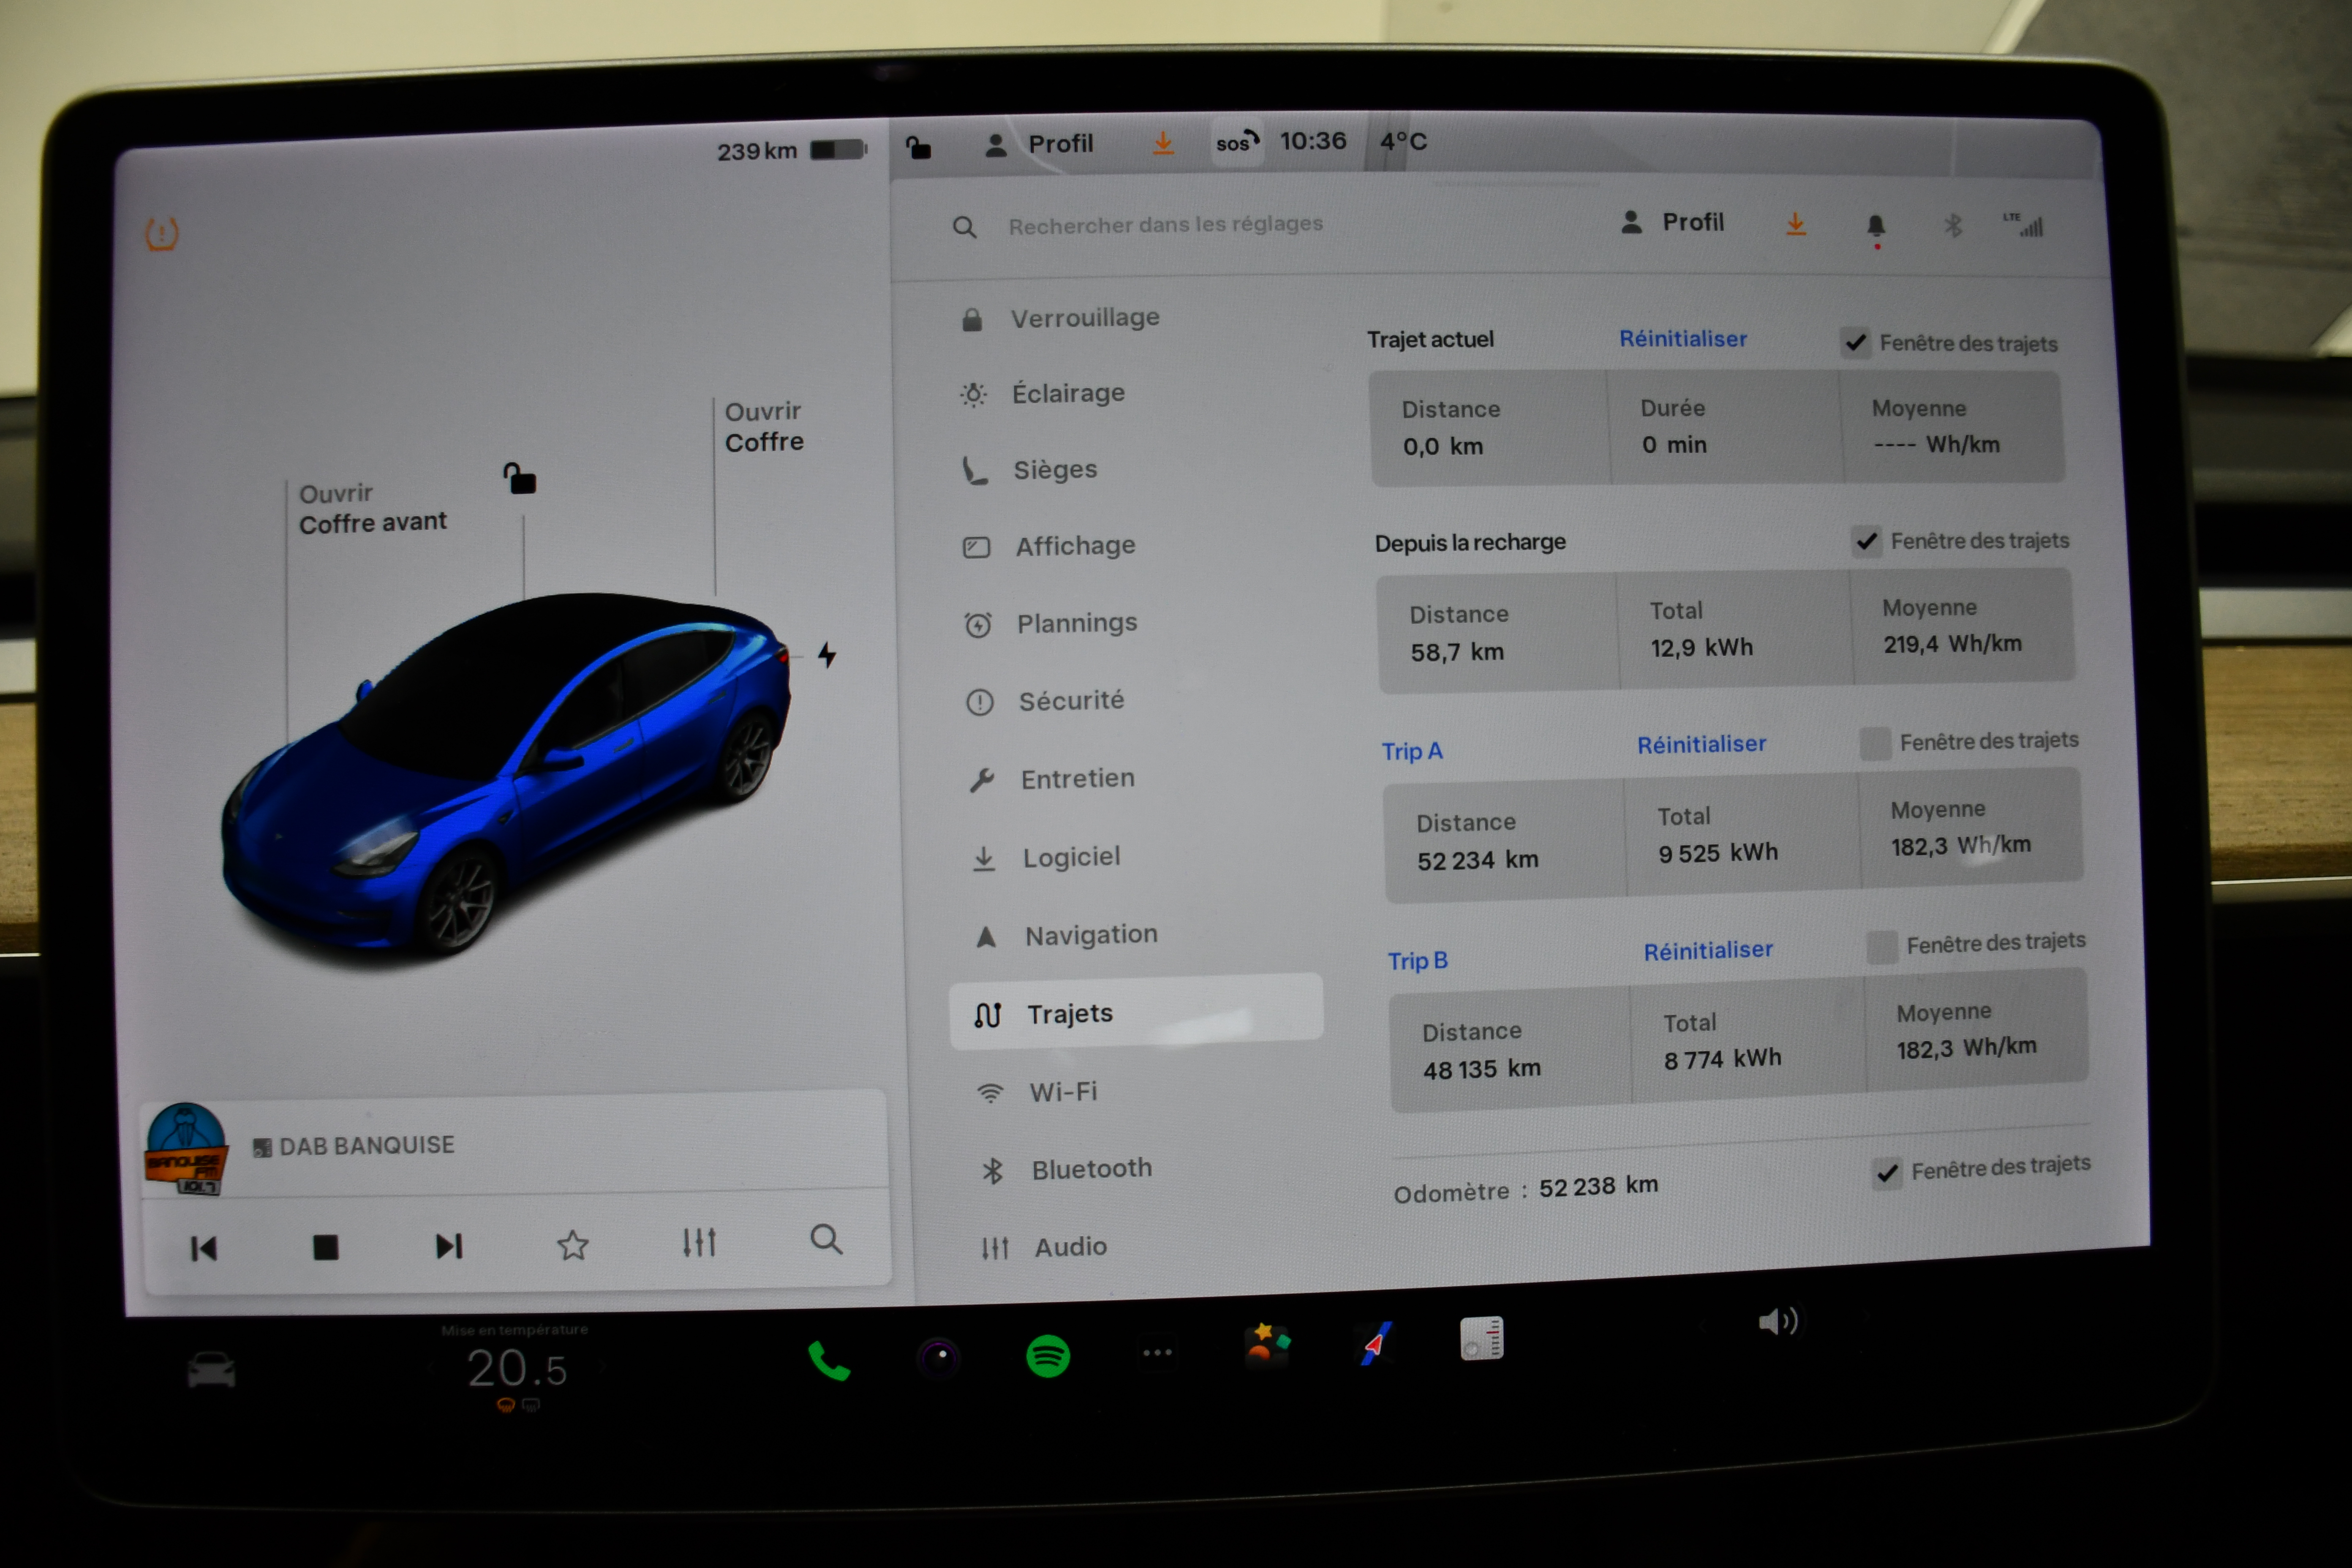Favorite the station with star icon
This screenshot has height=1568, width=2352.
pyautogui.click(x=573, y=1245)
